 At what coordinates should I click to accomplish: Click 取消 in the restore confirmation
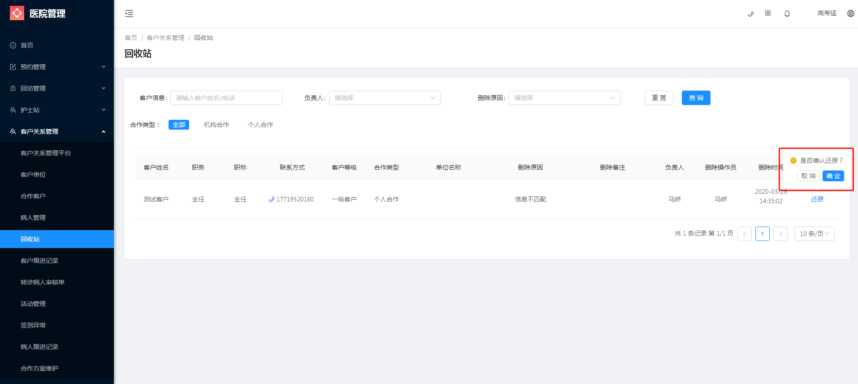tap(808, 176)
